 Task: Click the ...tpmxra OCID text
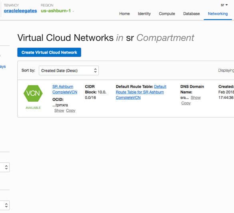coord(60,105)
